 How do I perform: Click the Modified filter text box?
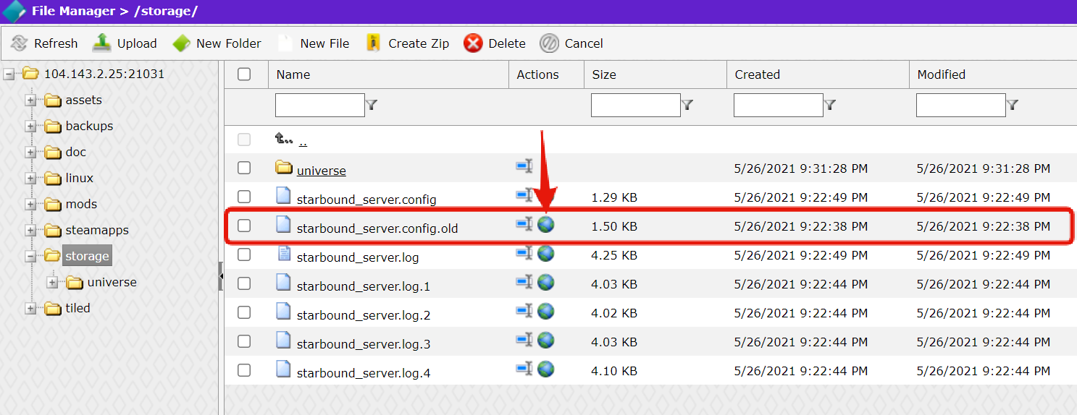[x=960, y=105]
